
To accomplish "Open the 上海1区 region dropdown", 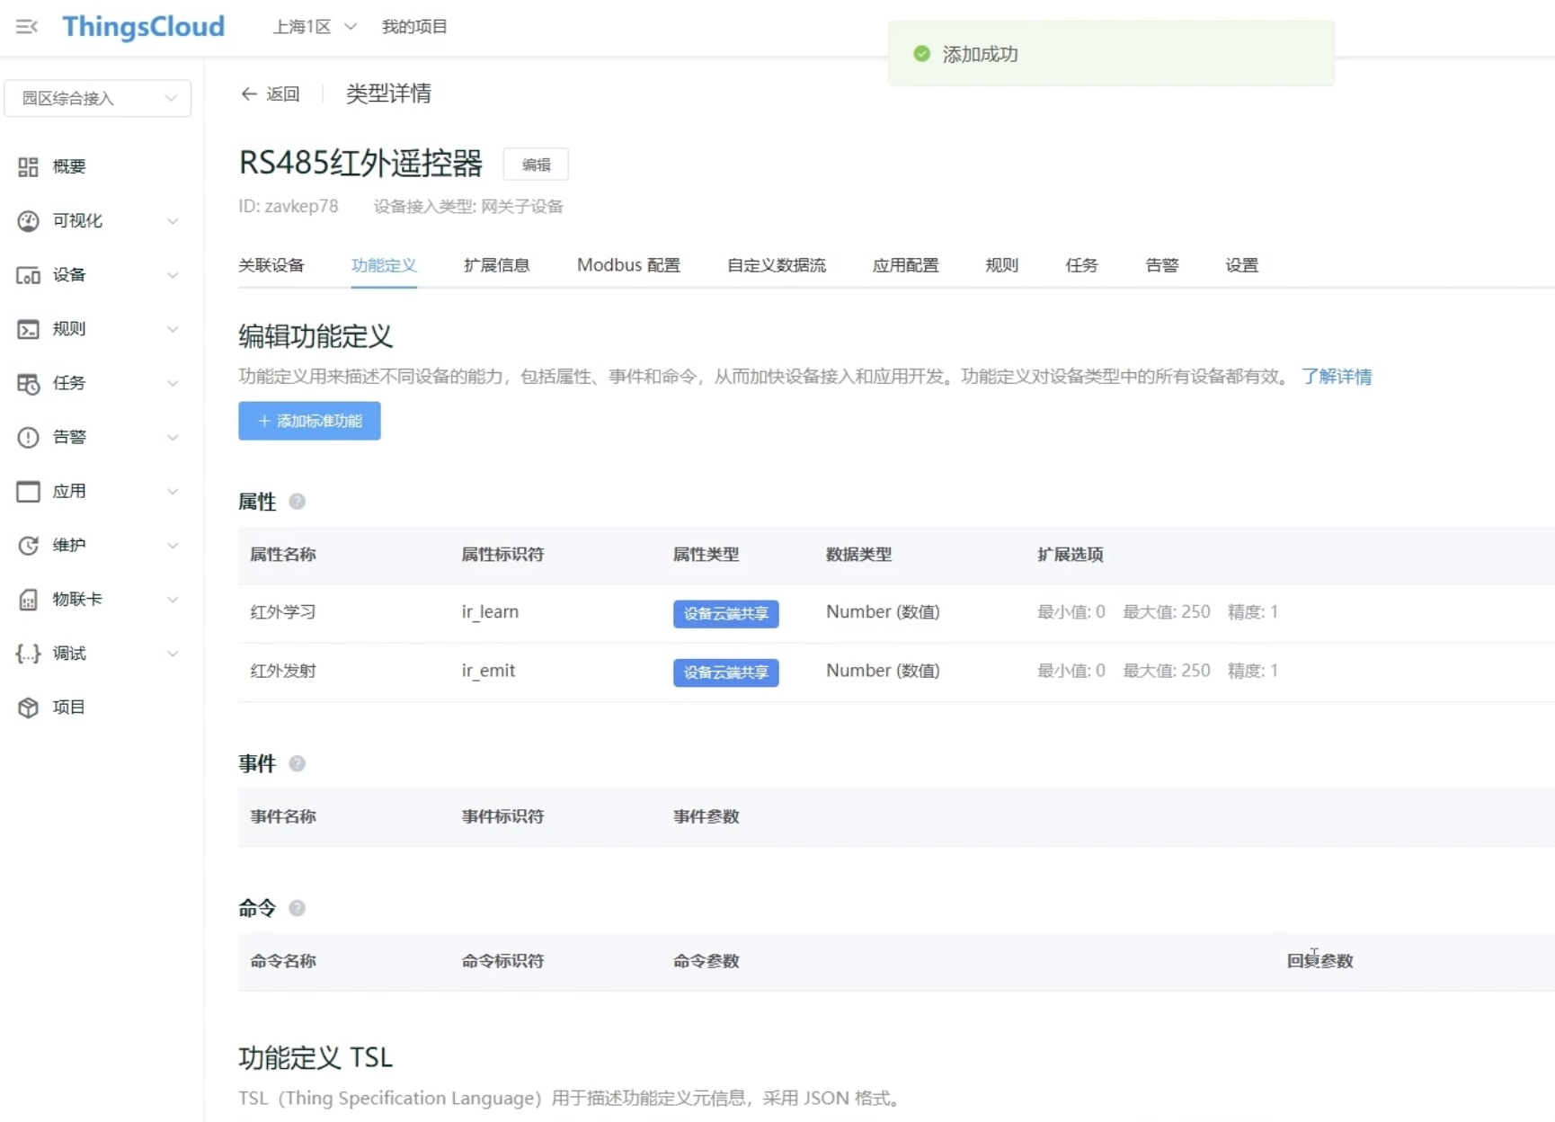I will (315, 27).
